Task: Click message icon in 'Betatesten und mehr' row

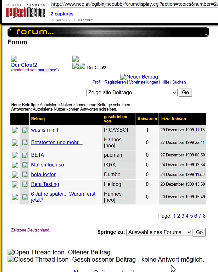Action: pyautogui.click(x=25, y=142)
